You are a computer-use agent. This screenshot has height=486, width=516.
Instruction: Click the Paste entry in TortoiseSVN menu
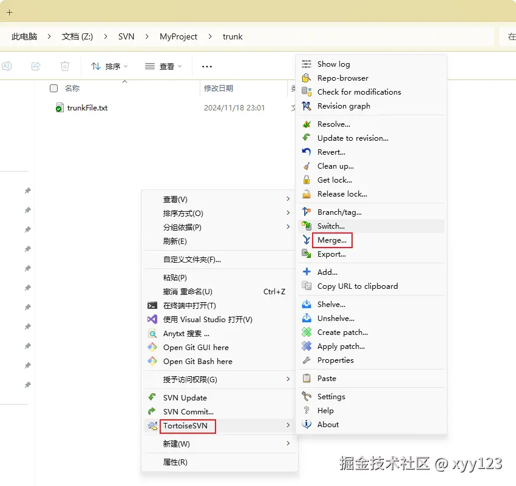click(372, 378)
